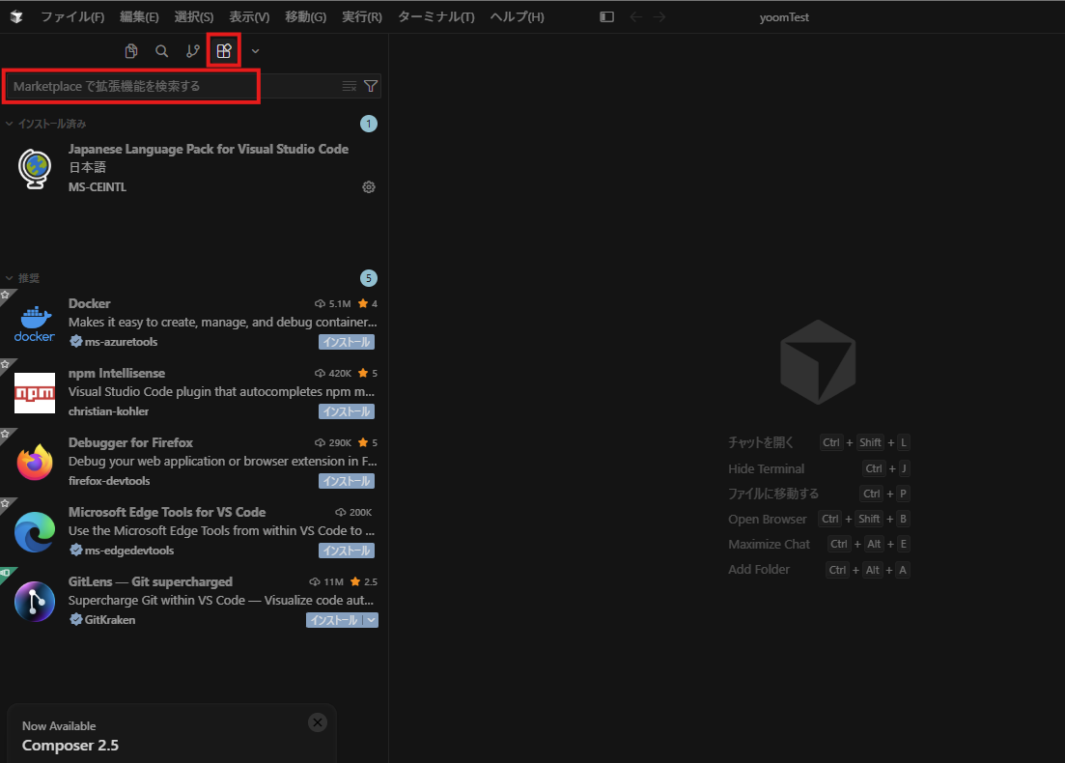Open the Explorer view icon

[131, 51]
